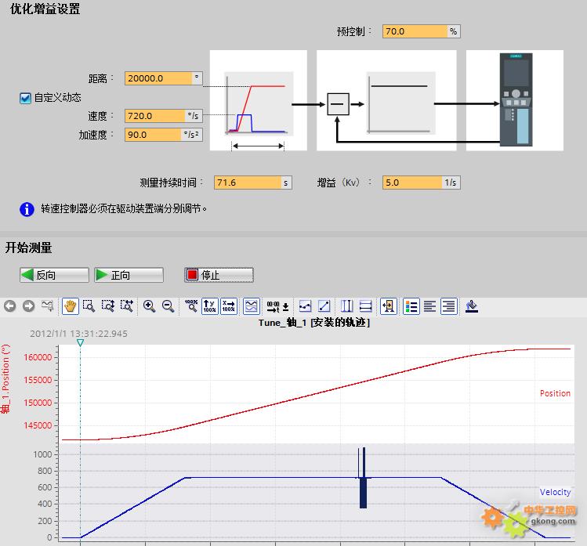This screenshot has width=587, height=546.
Task: Click the 轴_1.Position vertical axis title
Action: pyautogui.click(x=5, y=378)
